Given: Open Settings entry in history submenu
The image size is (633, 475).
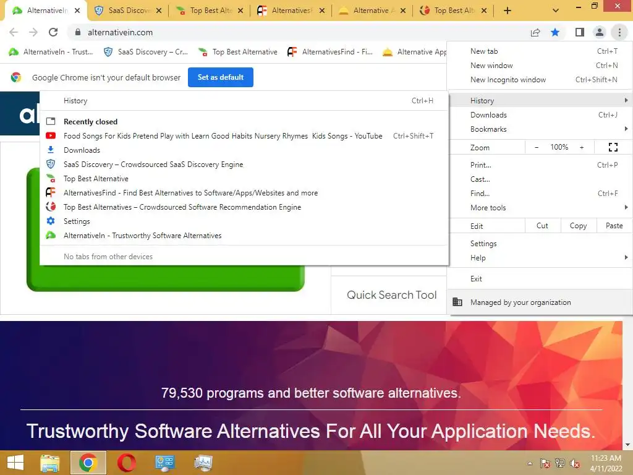Looking at the screenshot, I should [x=244, y=221].
